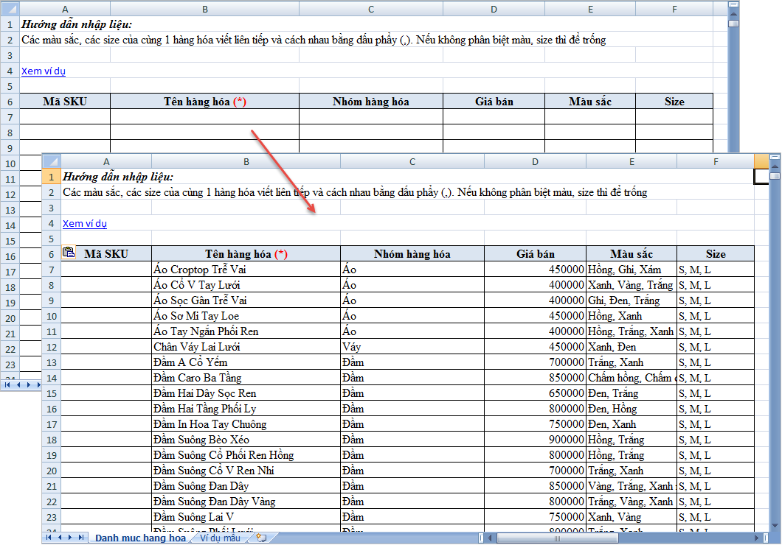
Task: Jump to last sheet tab in front window
Action: tap(81, 538)
